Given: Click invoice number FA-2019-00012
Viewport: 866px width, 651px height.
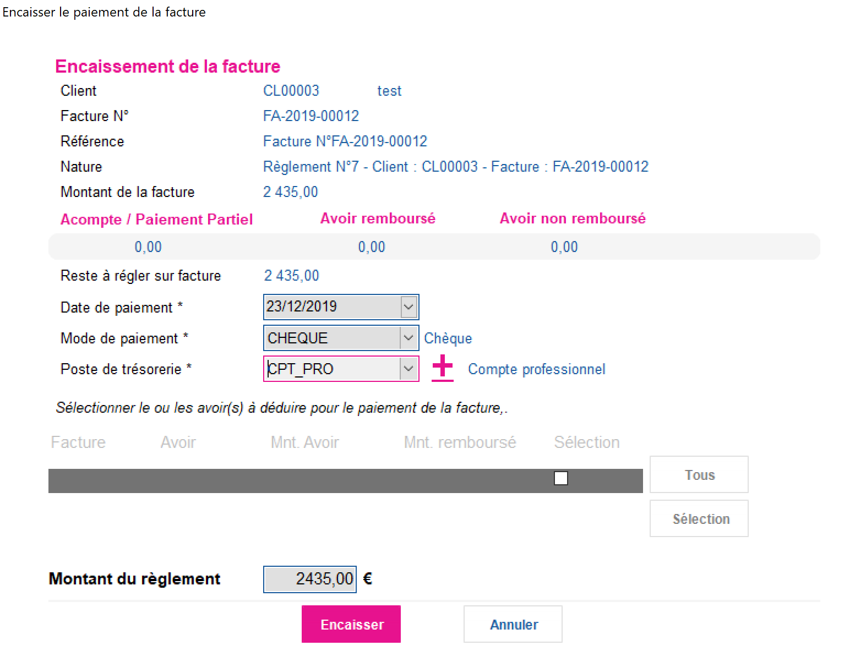Looking at the screenshot, I should pyautogui.click(x=311, y=116).
